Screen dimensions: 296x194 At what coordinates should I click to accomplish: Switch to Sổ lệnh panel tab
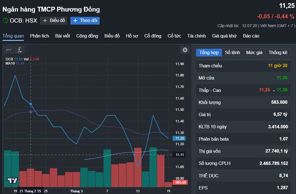click(232, 52)
